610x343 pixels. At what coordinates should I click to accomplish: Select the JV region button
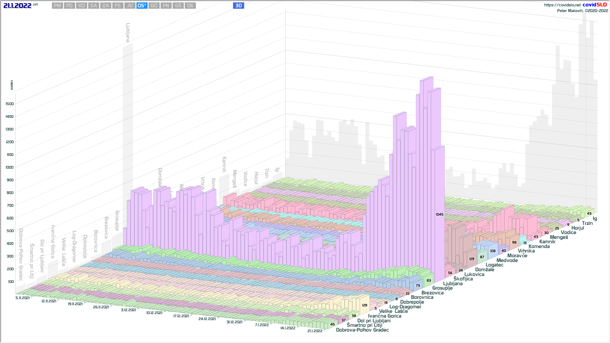(x=130, y=6)
